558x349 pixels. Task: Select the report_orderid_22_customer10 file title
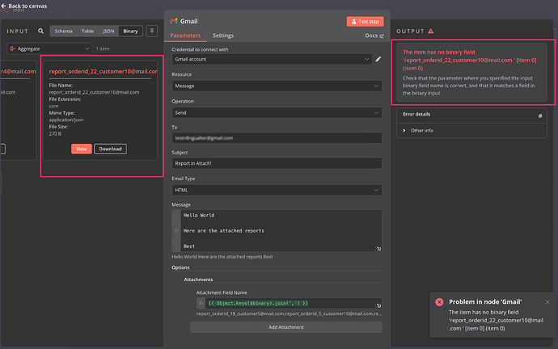(x=104, y=71)
